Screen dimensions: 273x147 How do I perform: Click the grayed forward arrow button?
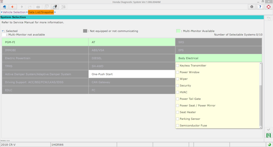coord(21,7)
